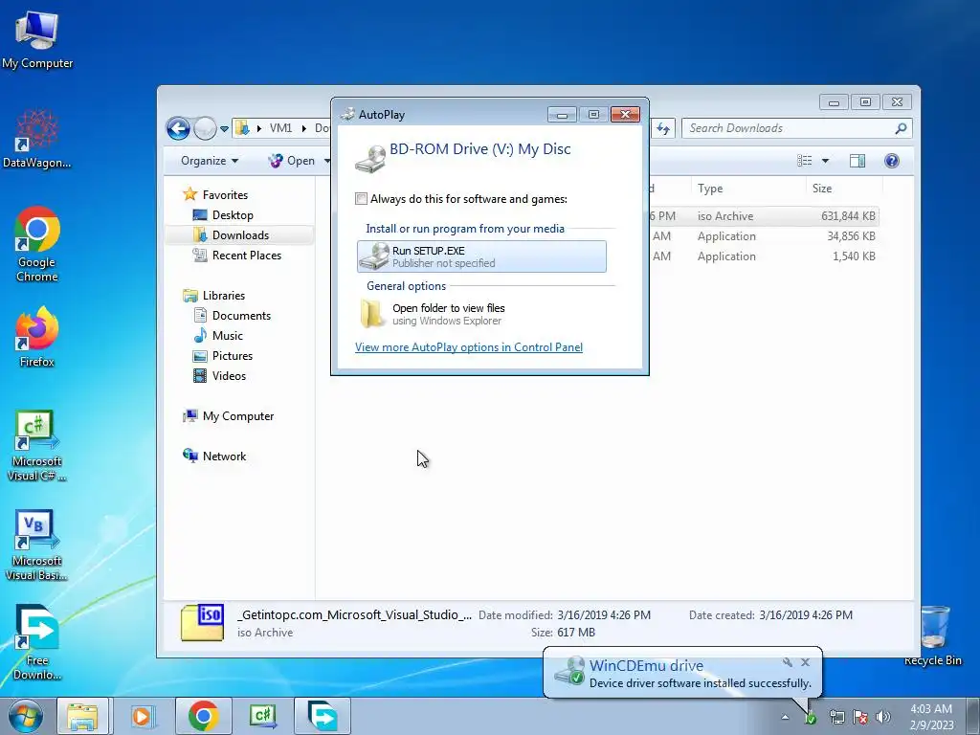The width and height of the screenshot is (980, 735).
Task: Open Videos library
Action: click(x=219, y=375)
